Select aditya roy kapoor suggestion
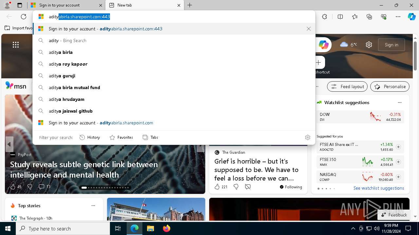This screenshot has width=419, height=235. tap(174, 64)
